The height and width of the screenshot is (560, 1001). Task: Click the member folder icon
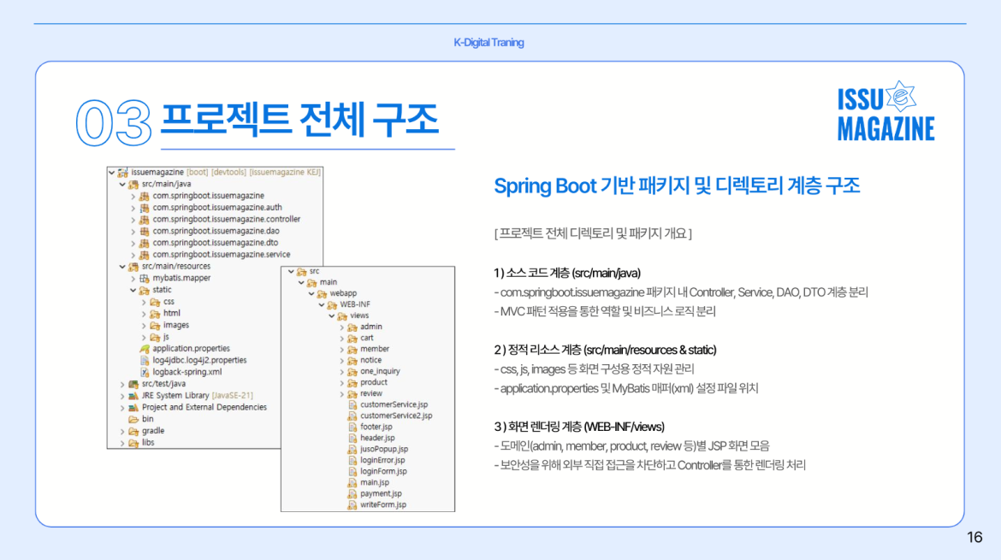coord(352,350)
